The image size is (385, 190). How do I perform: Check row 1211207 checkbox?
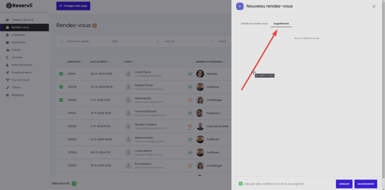pos(61,113)
